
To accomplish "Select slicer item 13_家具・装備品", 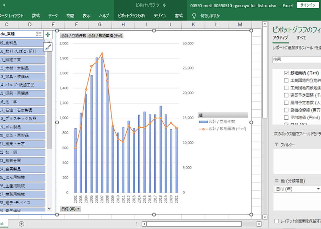I will point(22,77).
